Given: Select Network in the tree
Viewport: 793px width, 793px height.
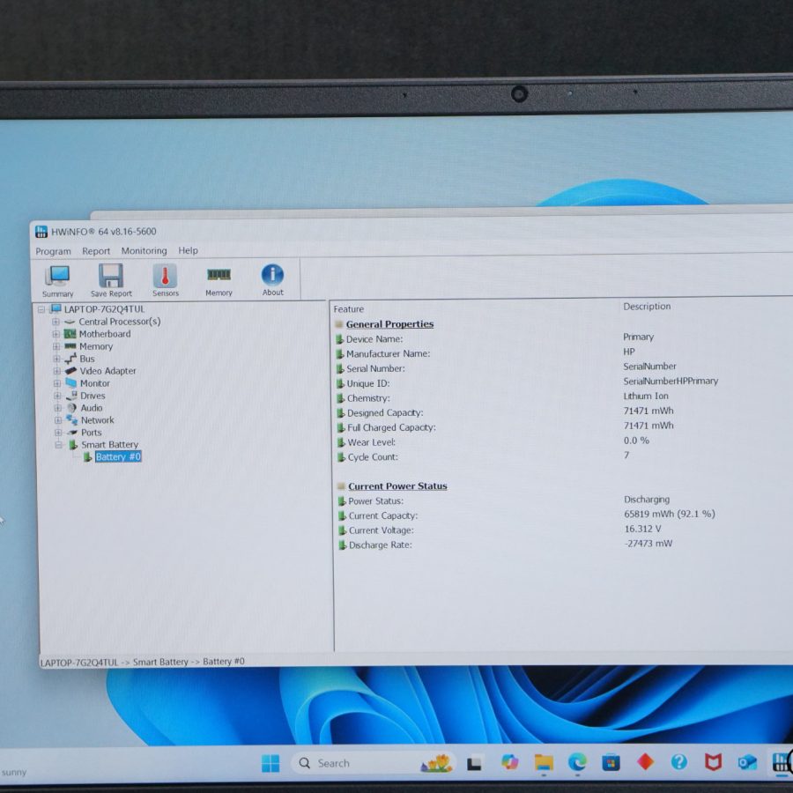Looking at the screenshot, I should 97,420.
